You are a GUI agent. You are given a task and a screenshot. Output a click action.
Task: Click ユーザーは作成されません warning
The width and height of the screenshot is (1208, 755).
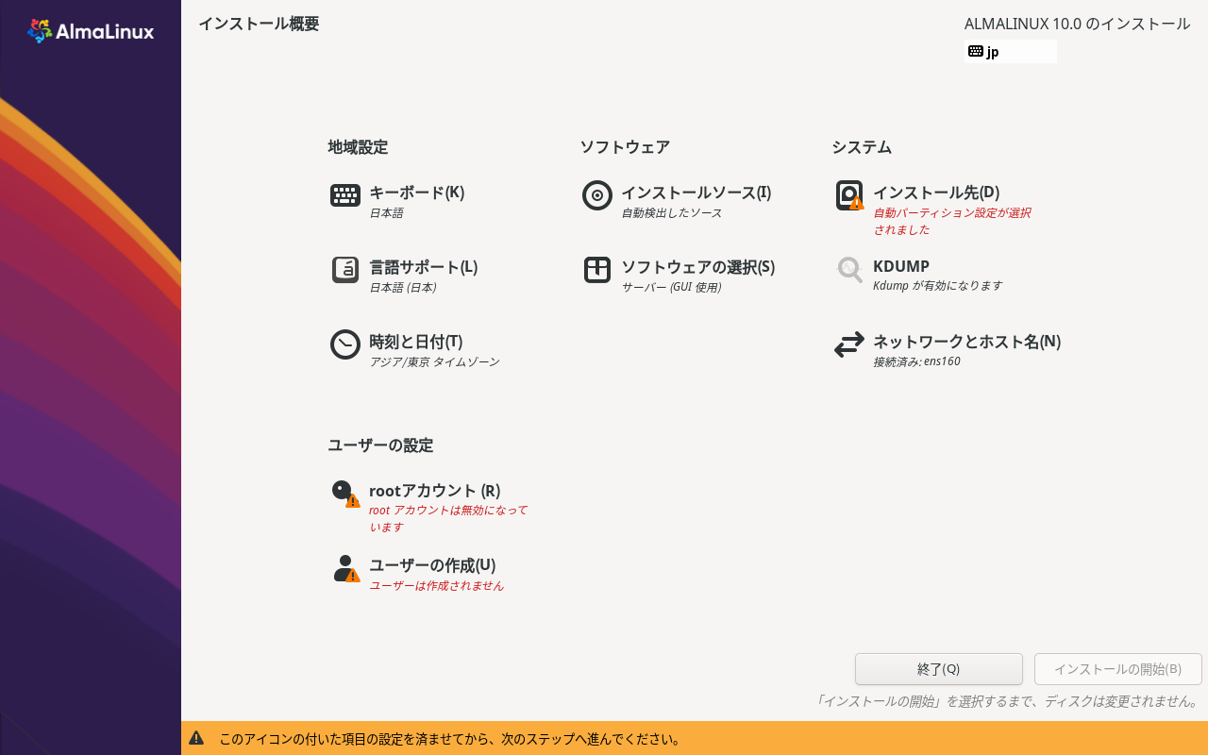(x=437, y=586)
